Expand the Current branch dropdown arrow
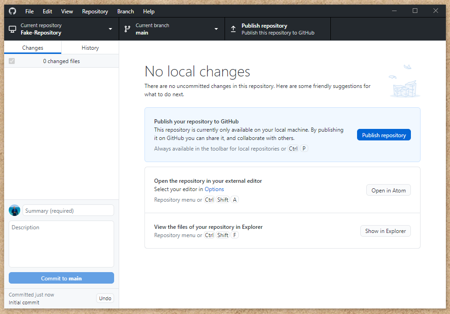 pyautogui.click(x=216, y=29)
